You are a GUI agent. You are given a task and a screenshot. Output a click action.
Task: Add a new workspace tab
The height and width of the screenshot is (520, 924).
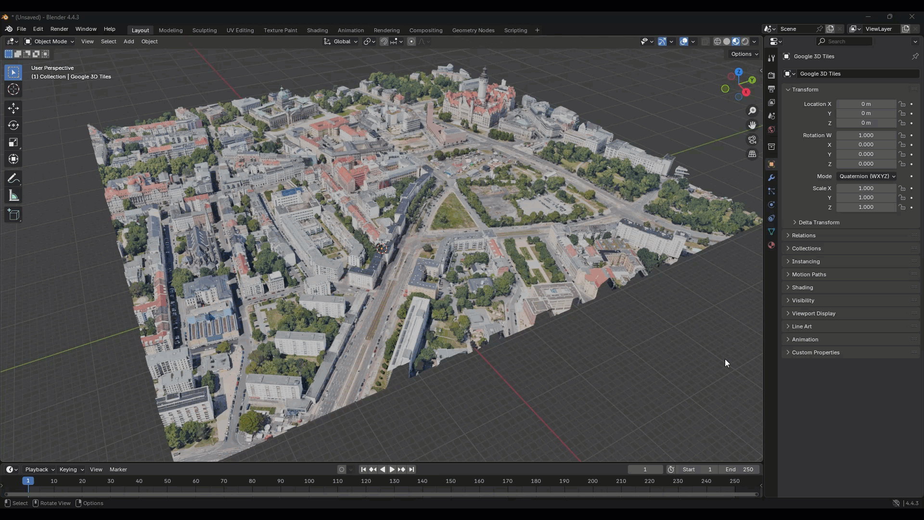pyautogui.click(x=537, y=30)
